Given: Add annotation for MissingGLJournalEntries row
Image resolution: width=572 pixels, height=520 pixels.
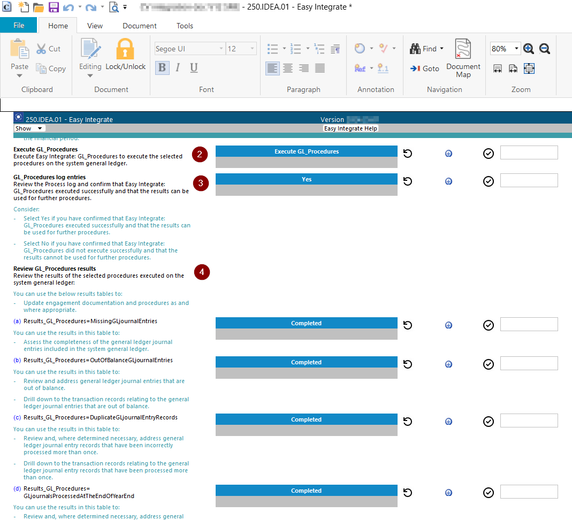Looking at the screenshot, I should point(448,325).
